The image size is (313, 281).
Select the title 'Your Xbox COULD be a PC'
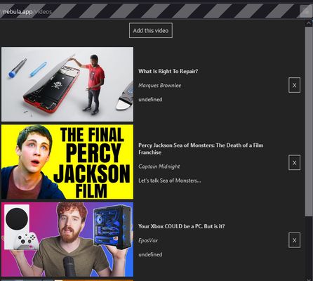click(x=182, y=226)
